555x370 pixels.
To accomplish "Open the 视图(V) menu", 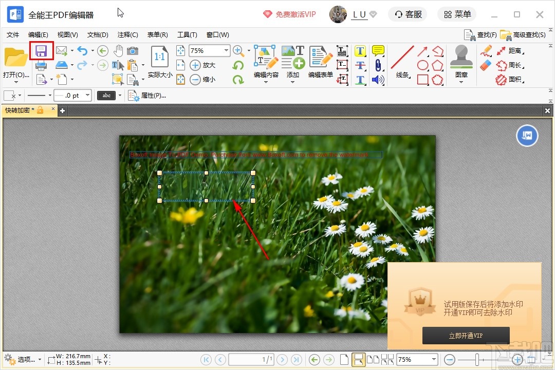I will (68, 35).
